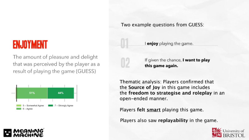This screenshot has height=140, width=249.
Task: Click the 5 – Somewhat Agree legend swatch
Action: [x=19, y=105]
